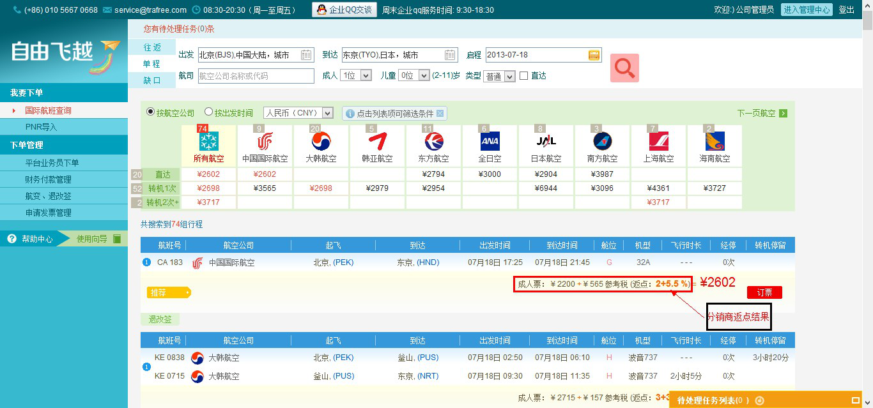Viewport: 873px width, 408px height.
Task: Open 财务付款管理 in the sidebar
Action: (48, 179)
